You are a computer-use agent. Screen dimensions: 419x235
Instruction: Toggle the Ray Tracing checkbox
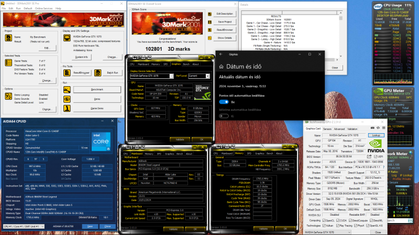(x=338, y=226)
